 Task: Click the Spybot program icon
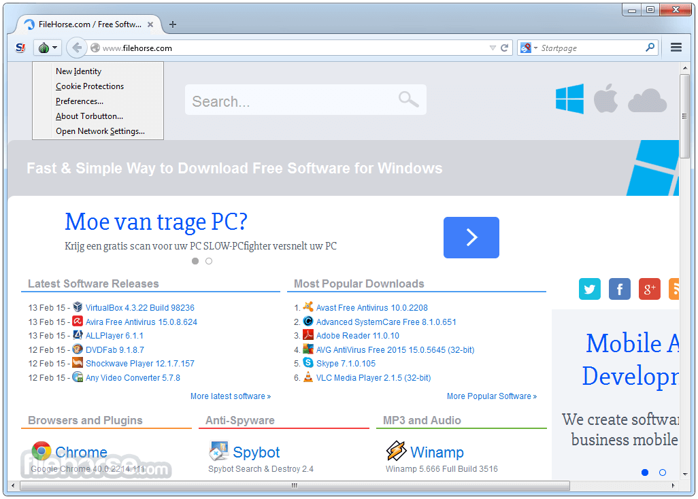[218, 451]
